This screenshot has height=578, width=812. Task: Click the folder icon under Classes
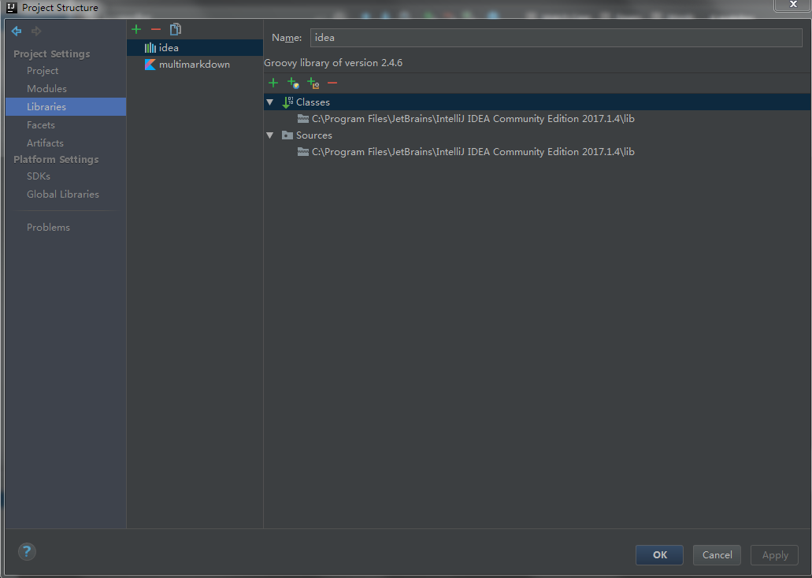303,119
